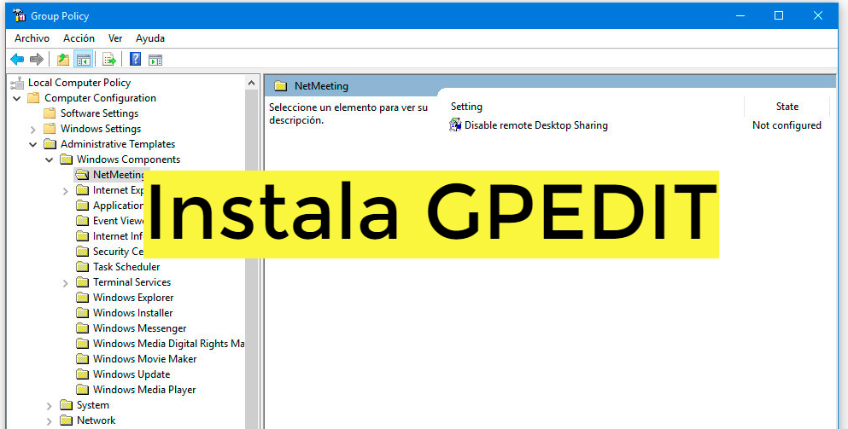Click the Computer Configuration folder icon
The image size is (848, 429).
(33, 98)
